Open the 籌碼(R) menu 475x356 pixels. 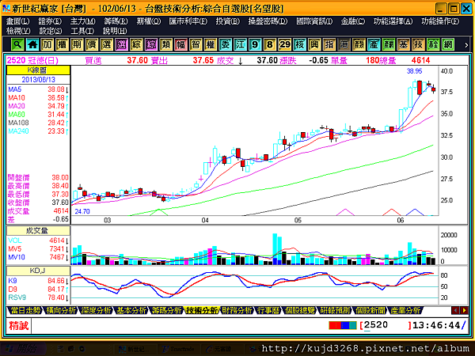116,21
